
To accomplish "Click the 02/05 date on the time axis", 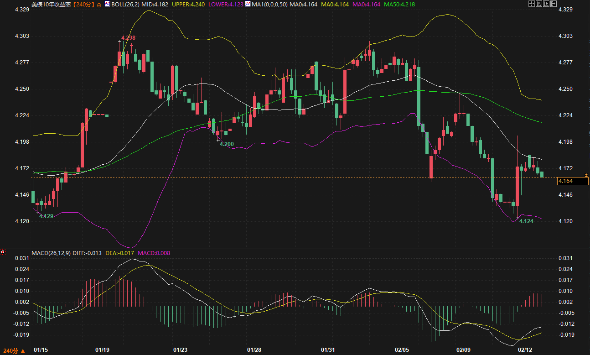I will 402,350.
